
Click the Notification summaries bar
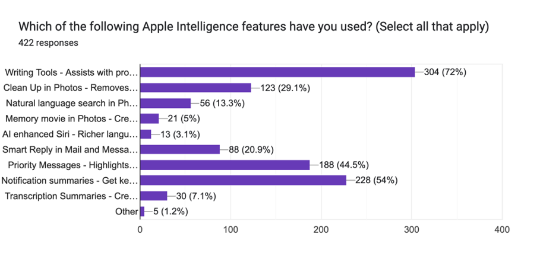[243, 180]
